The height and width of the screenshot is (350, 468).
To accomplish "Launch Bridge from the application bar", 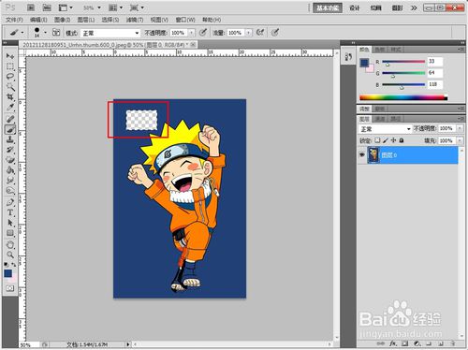I will tap(31, 7).
